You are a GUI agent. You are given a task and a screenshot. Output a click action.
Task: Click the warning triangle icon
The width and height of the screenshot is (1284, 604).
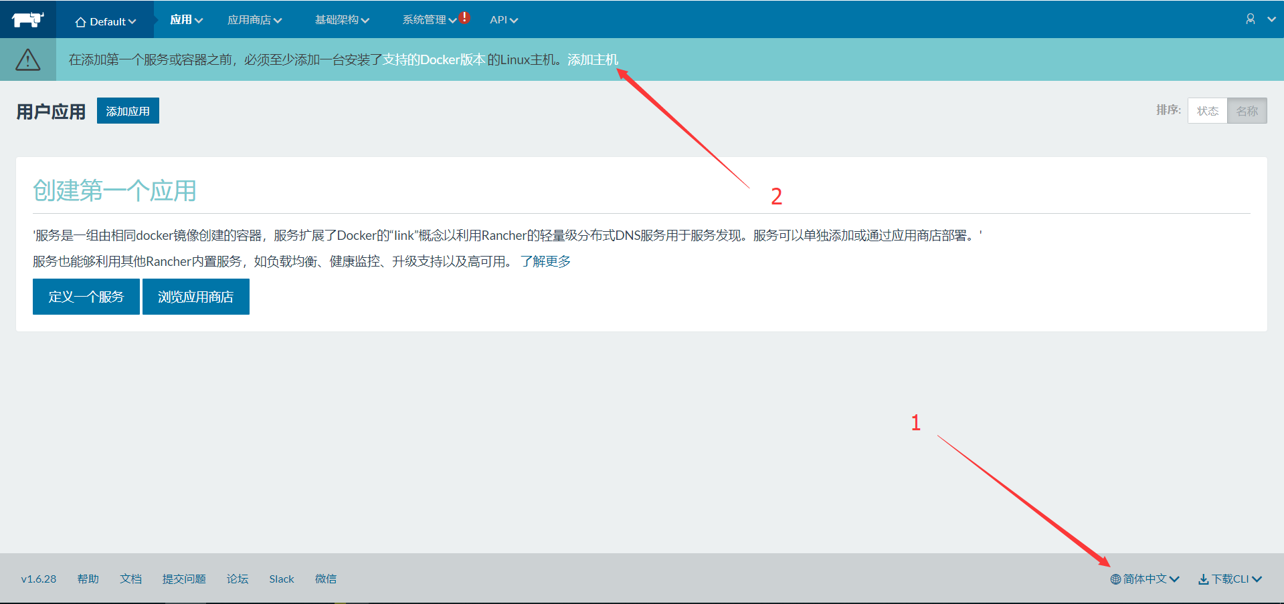[x=27, y=59]
